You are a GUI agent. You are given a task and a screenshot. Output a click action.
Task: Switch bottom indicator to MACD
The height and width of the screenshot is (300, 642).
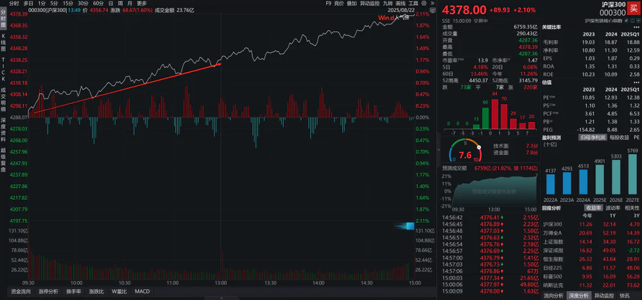(142, 292)
